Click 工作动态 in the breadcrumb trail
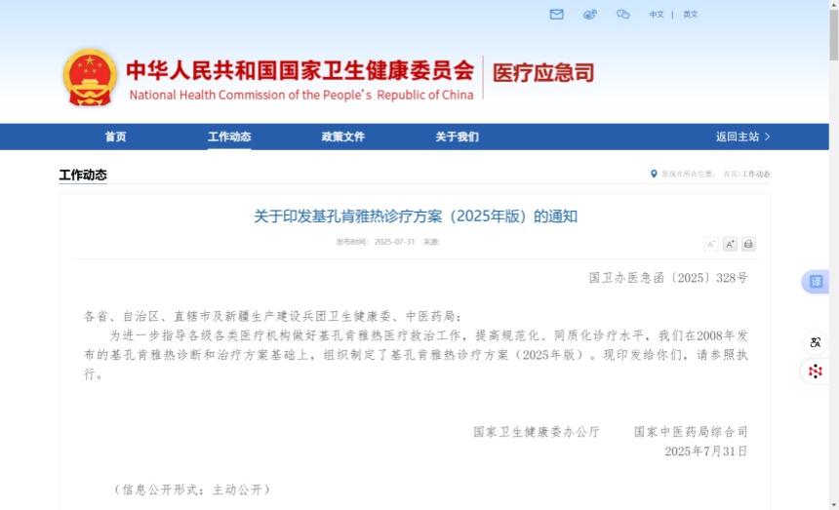 (x=756, y=175)
